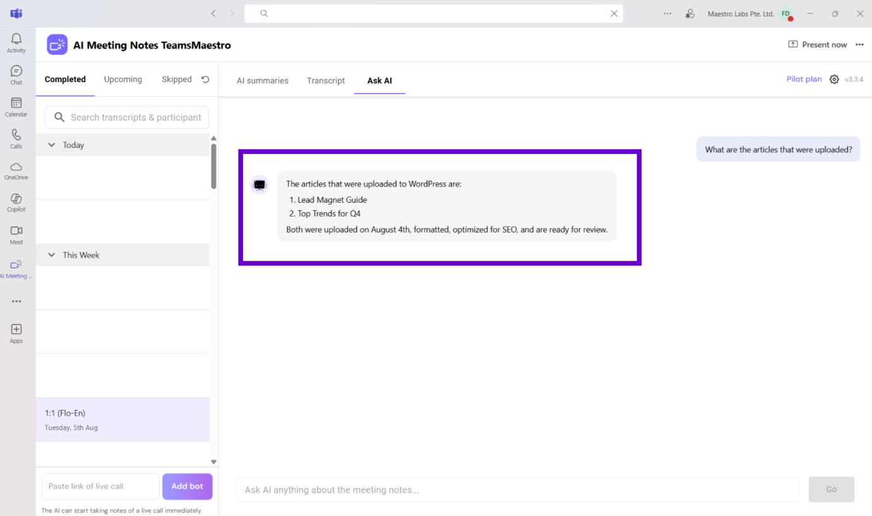Screen dimensions: 872x516
Task: Open the Pilot plan link
Action: coord(804,80)
